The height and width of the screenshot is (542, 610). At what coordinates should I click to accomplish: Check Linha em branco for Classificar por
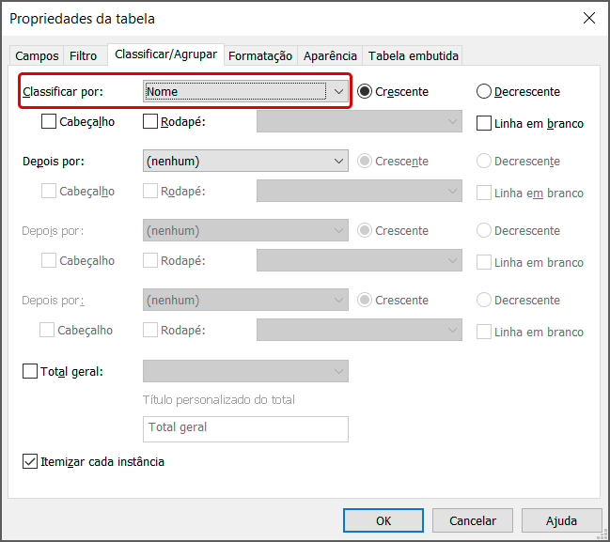click(484, 123)
